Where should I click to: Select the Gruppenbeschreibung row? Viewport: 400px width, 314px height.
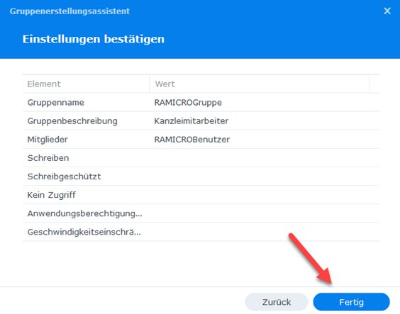[x=201, y=121]
